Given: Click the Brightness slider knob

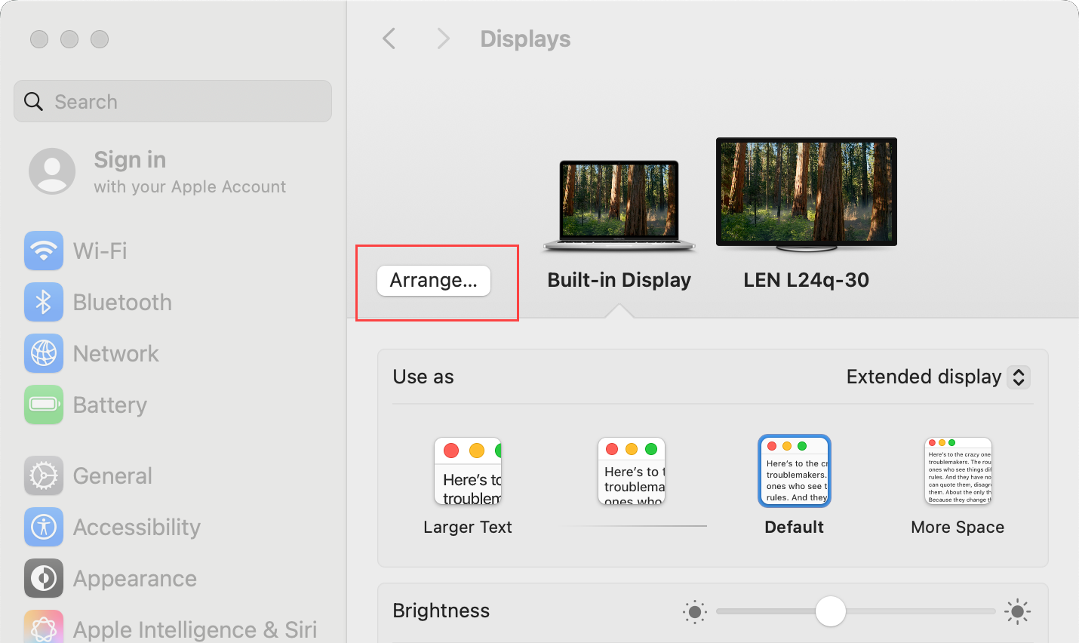Looking at the screenshot, I should pos(831,611).
